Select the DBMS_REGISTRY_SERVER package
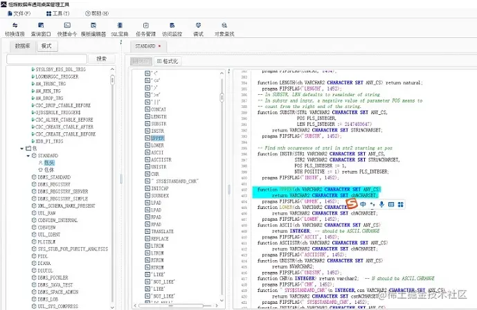Viewport: 477px width, 310px height. coord(63,192)
